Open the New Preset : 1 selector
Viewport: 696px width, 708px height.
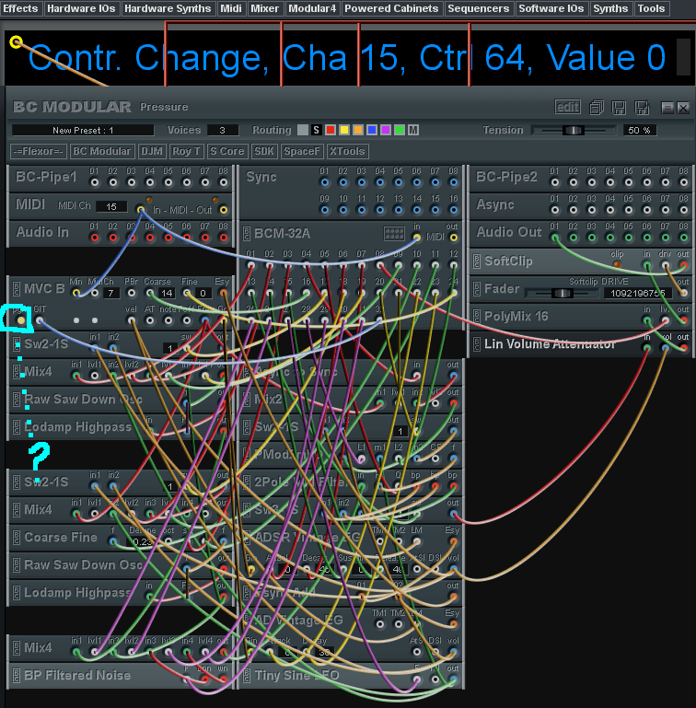[x=83, y=130]
